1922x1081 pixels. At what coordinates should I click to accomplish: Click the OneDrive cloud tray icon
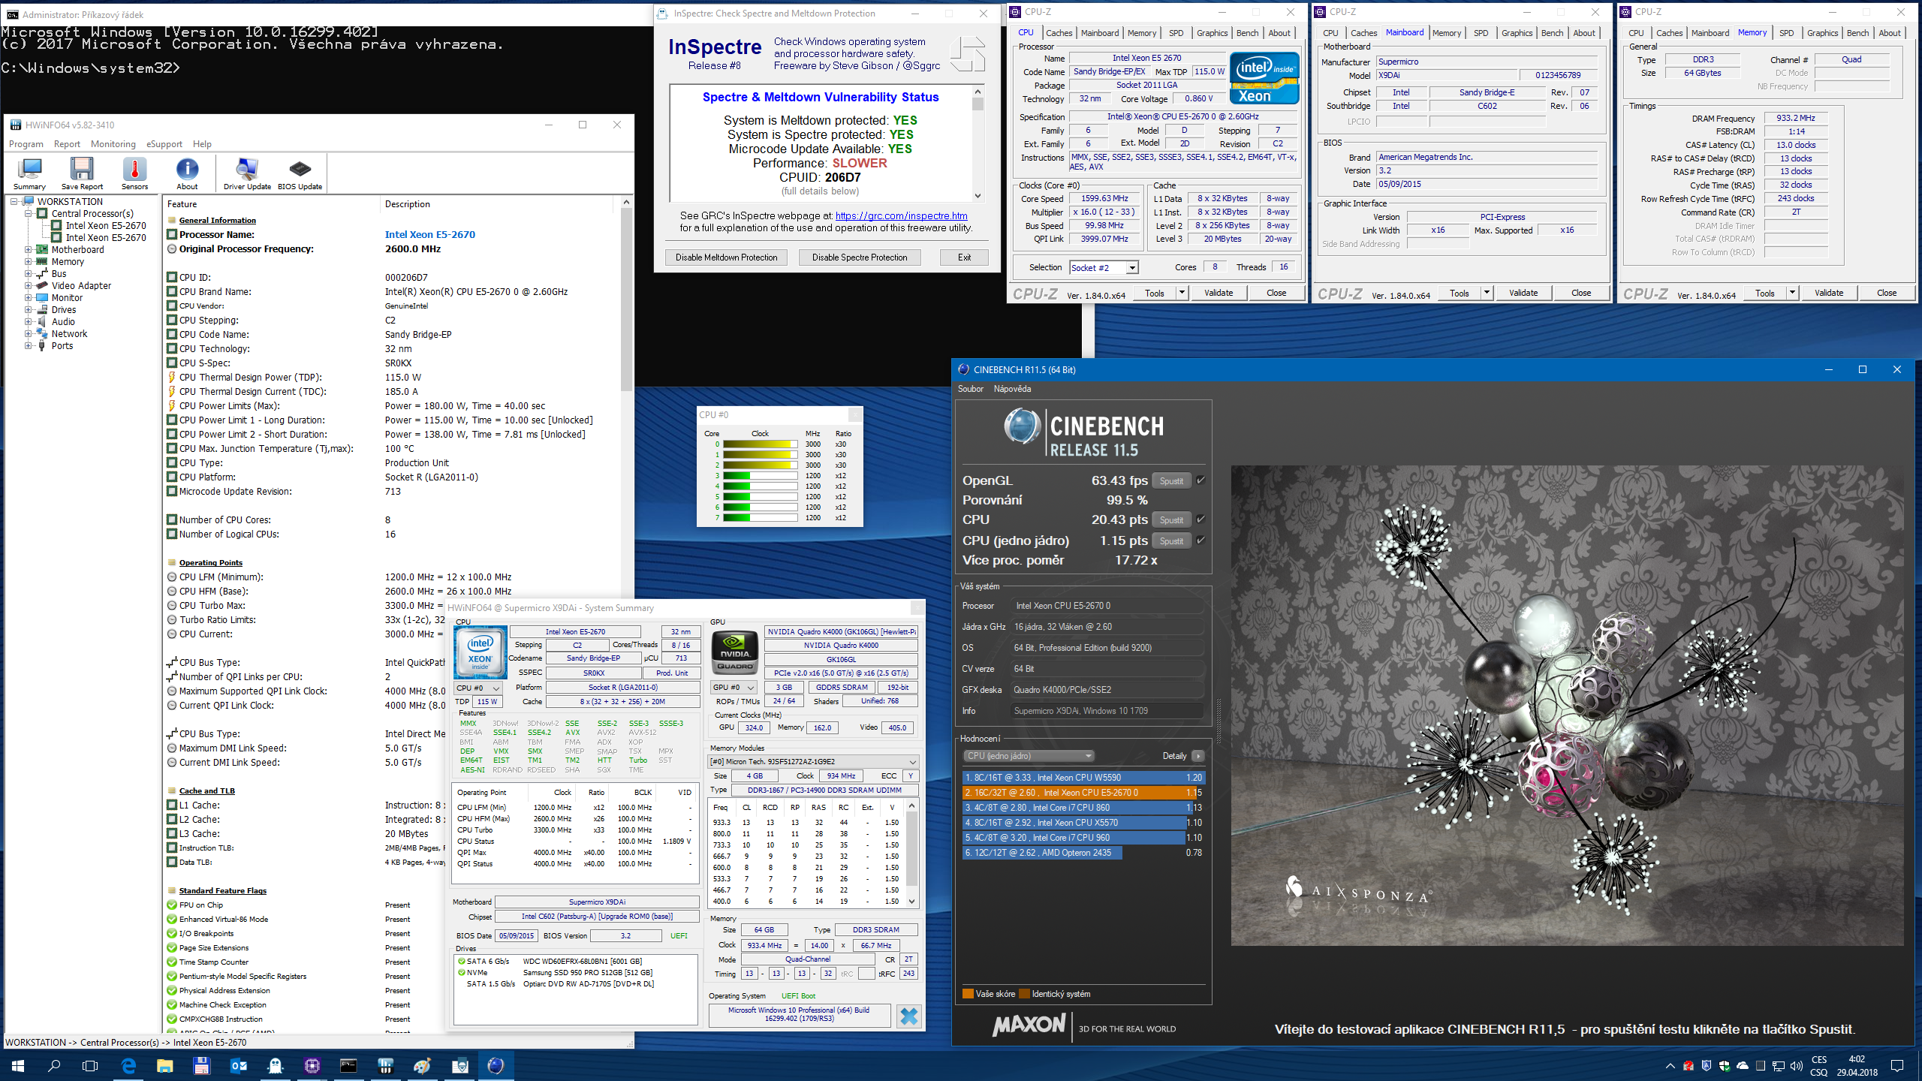pos(1743,1065)
